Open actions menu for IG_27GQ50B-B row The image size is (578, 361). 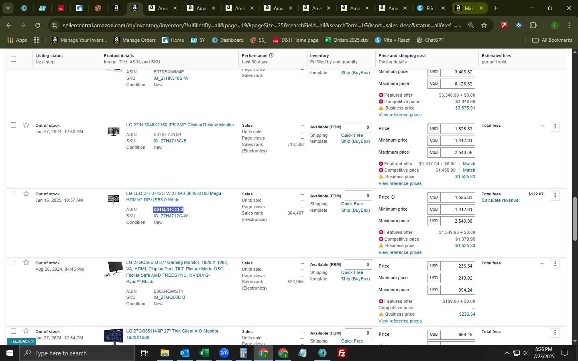(555, 264)
